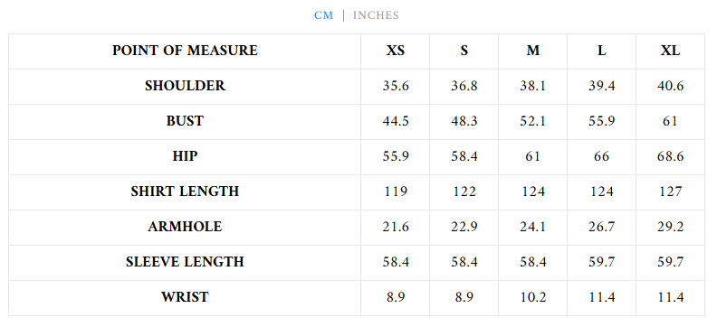Click the SHIRT LENGTH row label
The image size is (717, 327).
click(x=185, y=192)
